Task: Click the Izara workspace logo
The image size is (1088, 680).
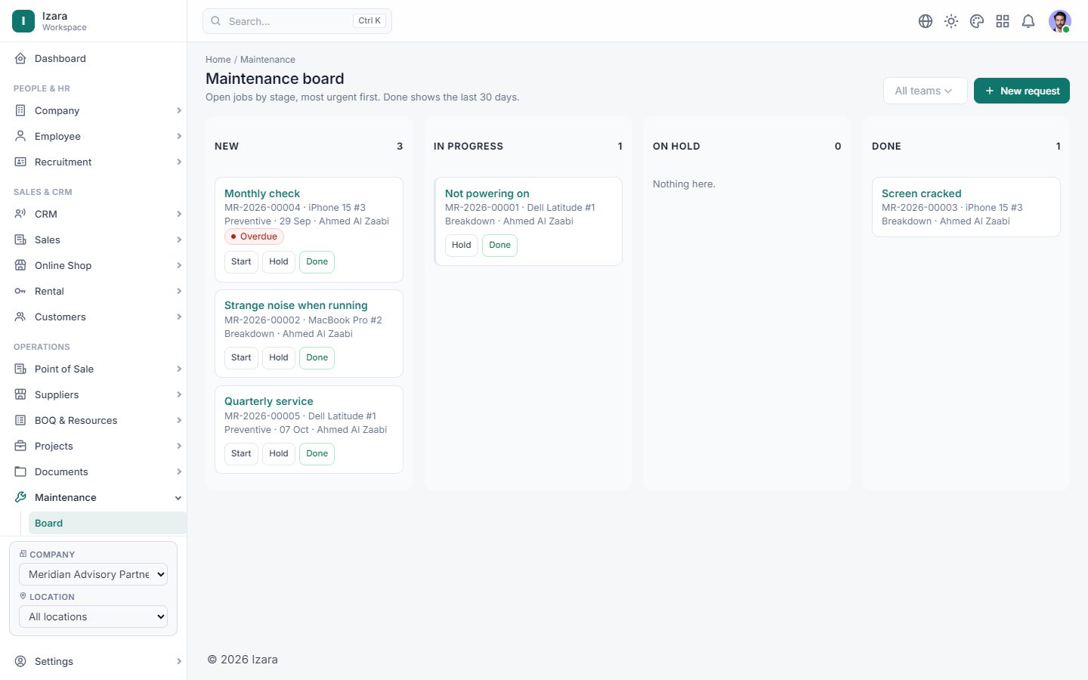Action: (23, 21)
